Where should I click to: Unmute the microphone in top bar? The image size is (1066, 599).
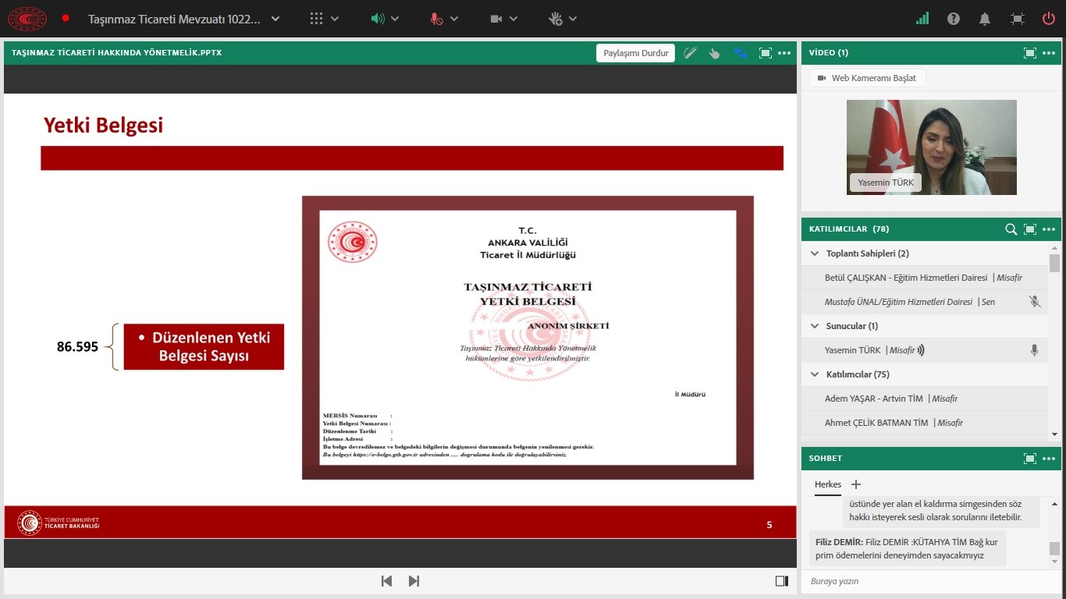437,19
